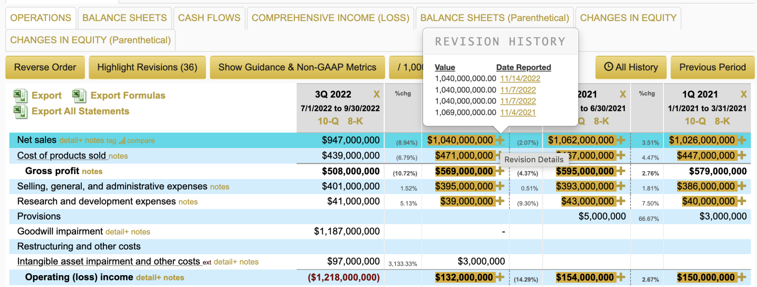
Task: Click Excel icon beside Export All Statements
Action: (x=20, y=111)
